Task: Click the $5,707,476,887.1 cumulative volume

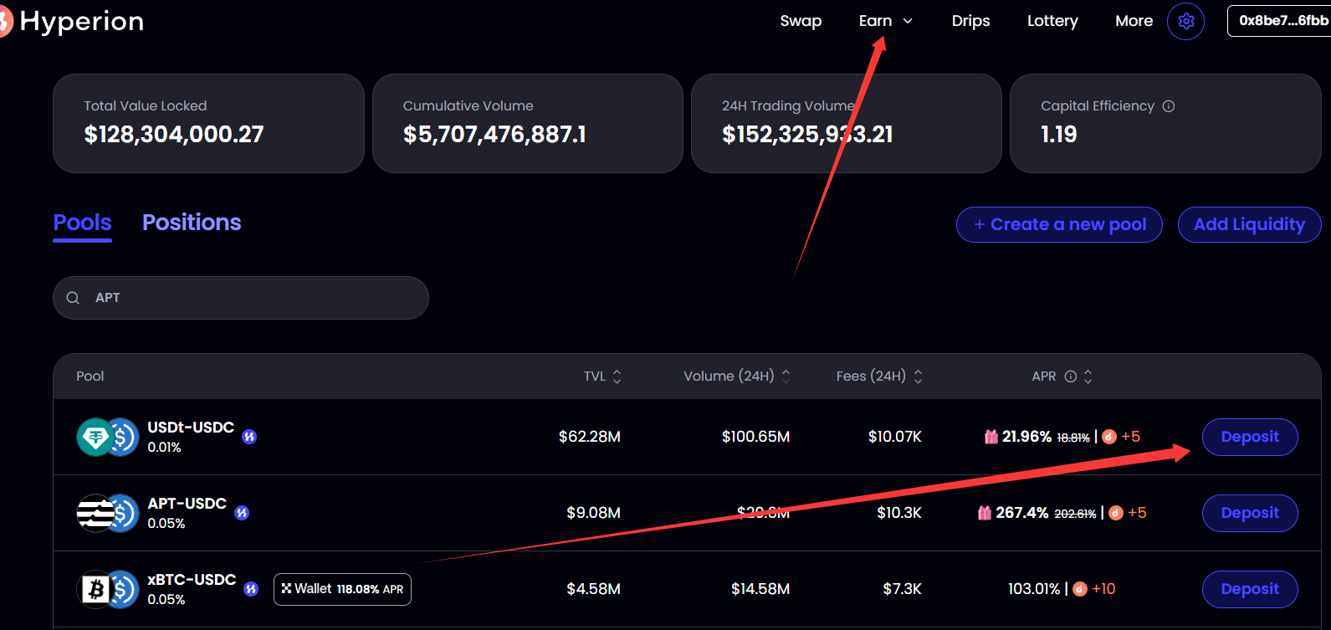Action: 494,134
